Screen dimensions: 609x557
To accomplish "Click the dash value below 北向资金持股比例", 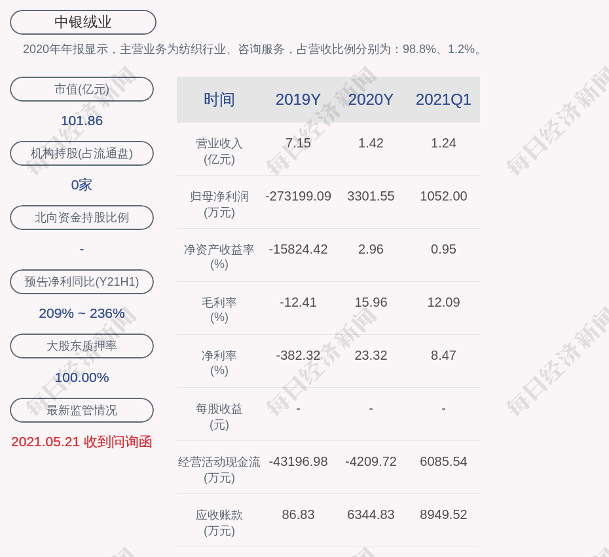I will (x=82, y=249).
